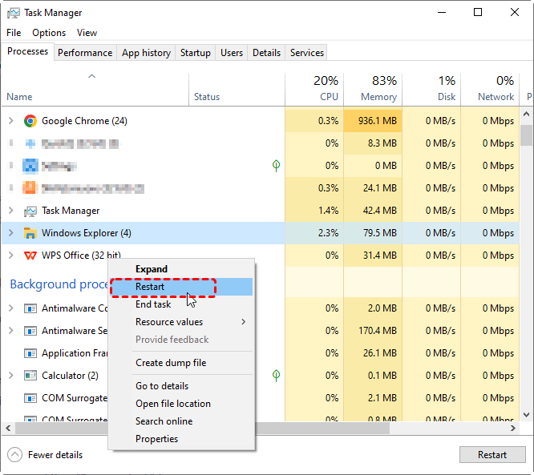534x475 pixels.
Task: Choose Go to details in context menu
Action: click(x=182, y=386)
